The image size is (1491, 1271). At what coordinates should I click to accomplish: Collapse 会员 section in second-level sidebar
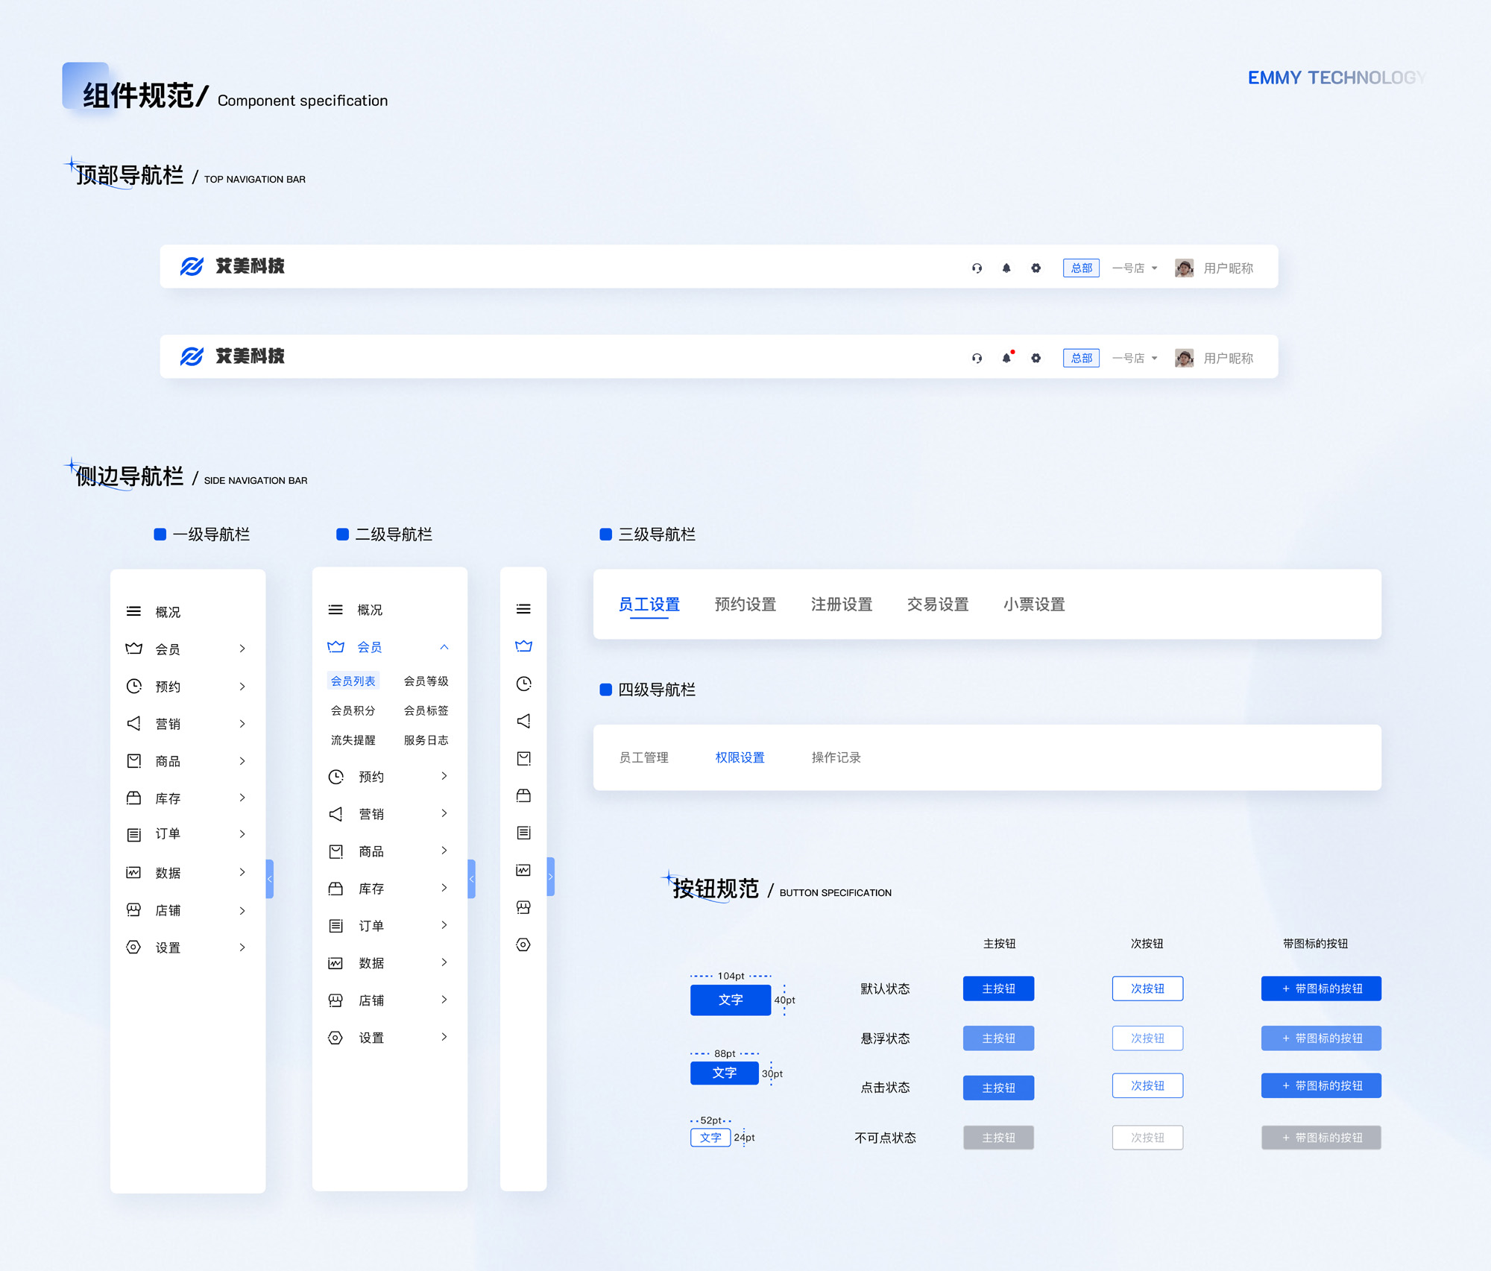pyautogui.click(x=444, y=647)
